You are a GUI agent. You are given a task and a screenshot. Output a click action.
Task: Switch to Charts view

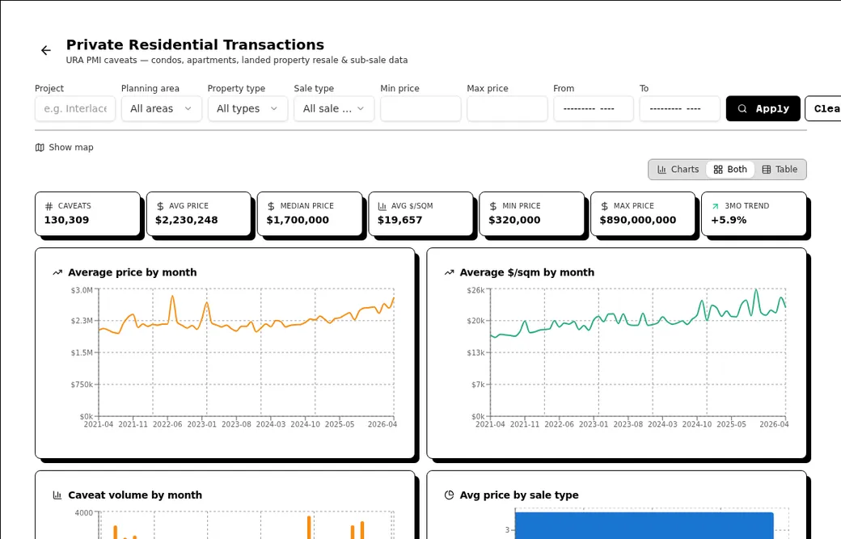(x=678, y=170)
